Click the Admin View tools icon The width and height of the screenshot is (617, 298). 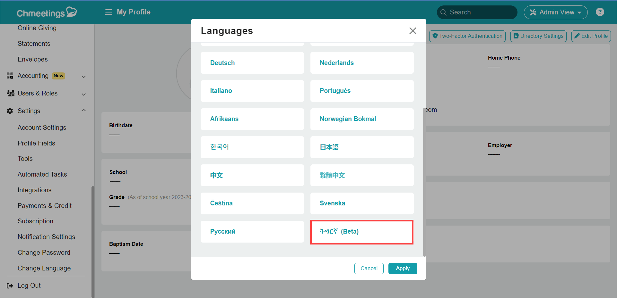(x=533, y=12)
